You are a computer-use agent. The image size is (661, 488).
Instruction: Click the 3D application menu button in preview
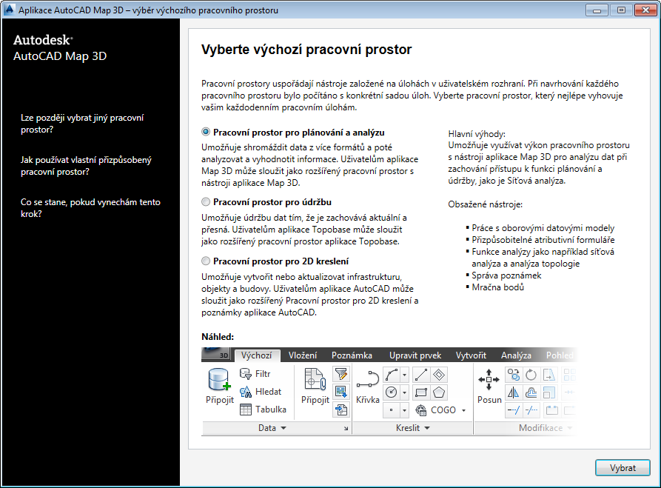[216, 354]
